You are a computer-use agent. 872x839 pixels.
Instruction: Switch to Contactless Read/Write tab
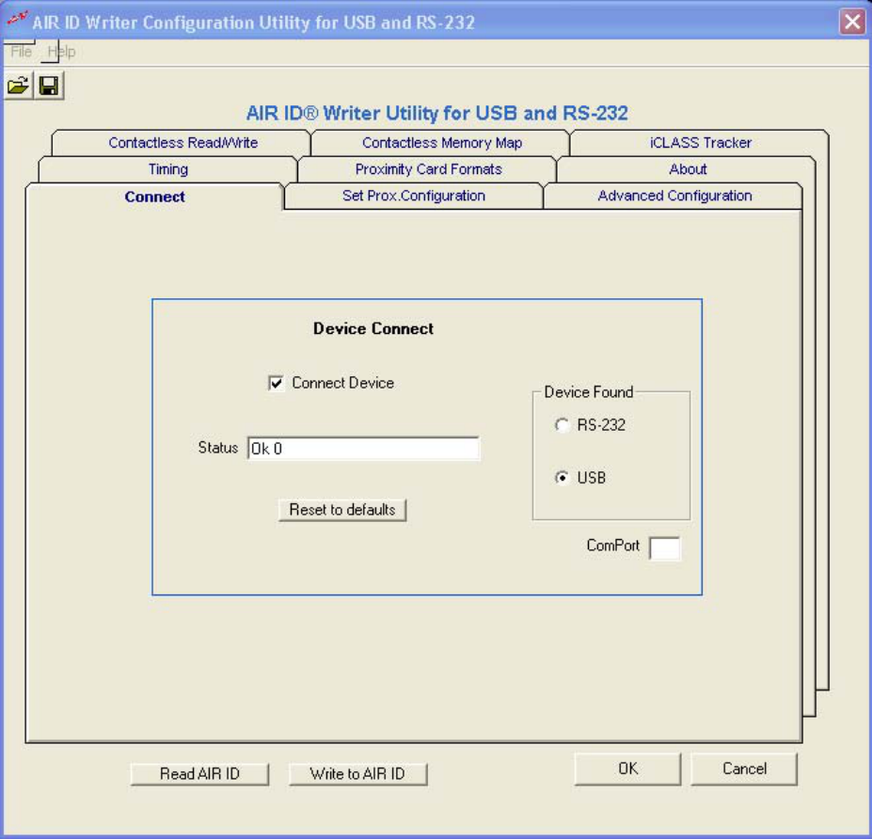183,143
